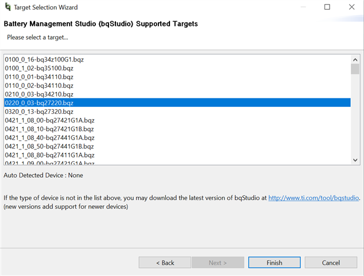This screenshot has height=276, width=364.
Task: Click the Target Selection Wizard title bar icon
Action: pos(7,7)
